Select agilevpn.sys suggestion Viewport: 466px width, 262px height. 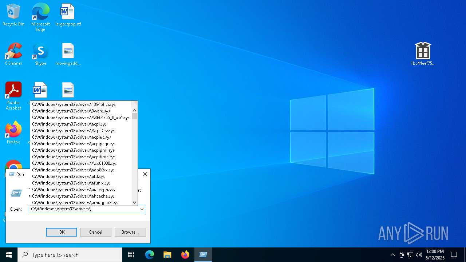81,190
